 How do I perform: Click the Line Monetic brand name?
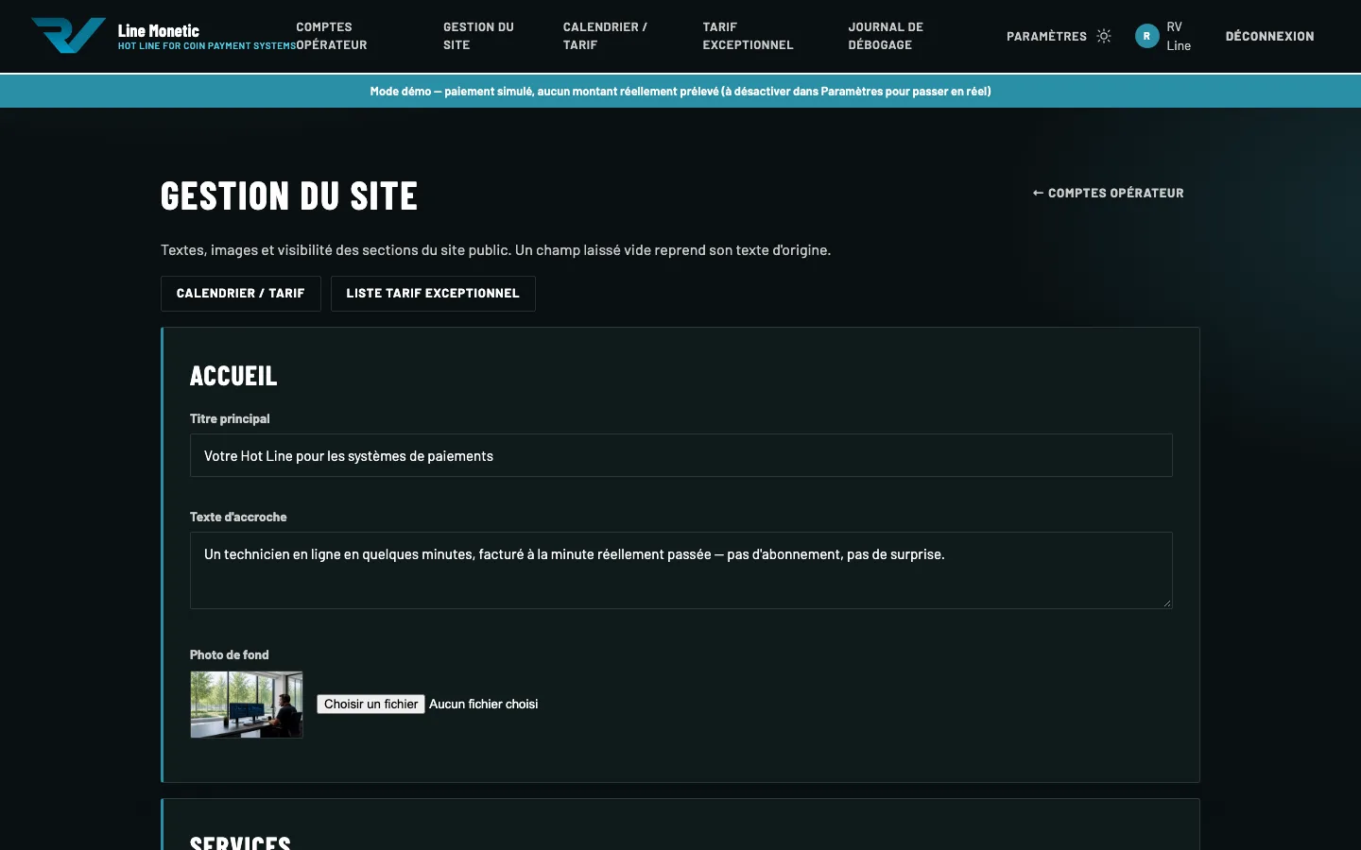159,30
